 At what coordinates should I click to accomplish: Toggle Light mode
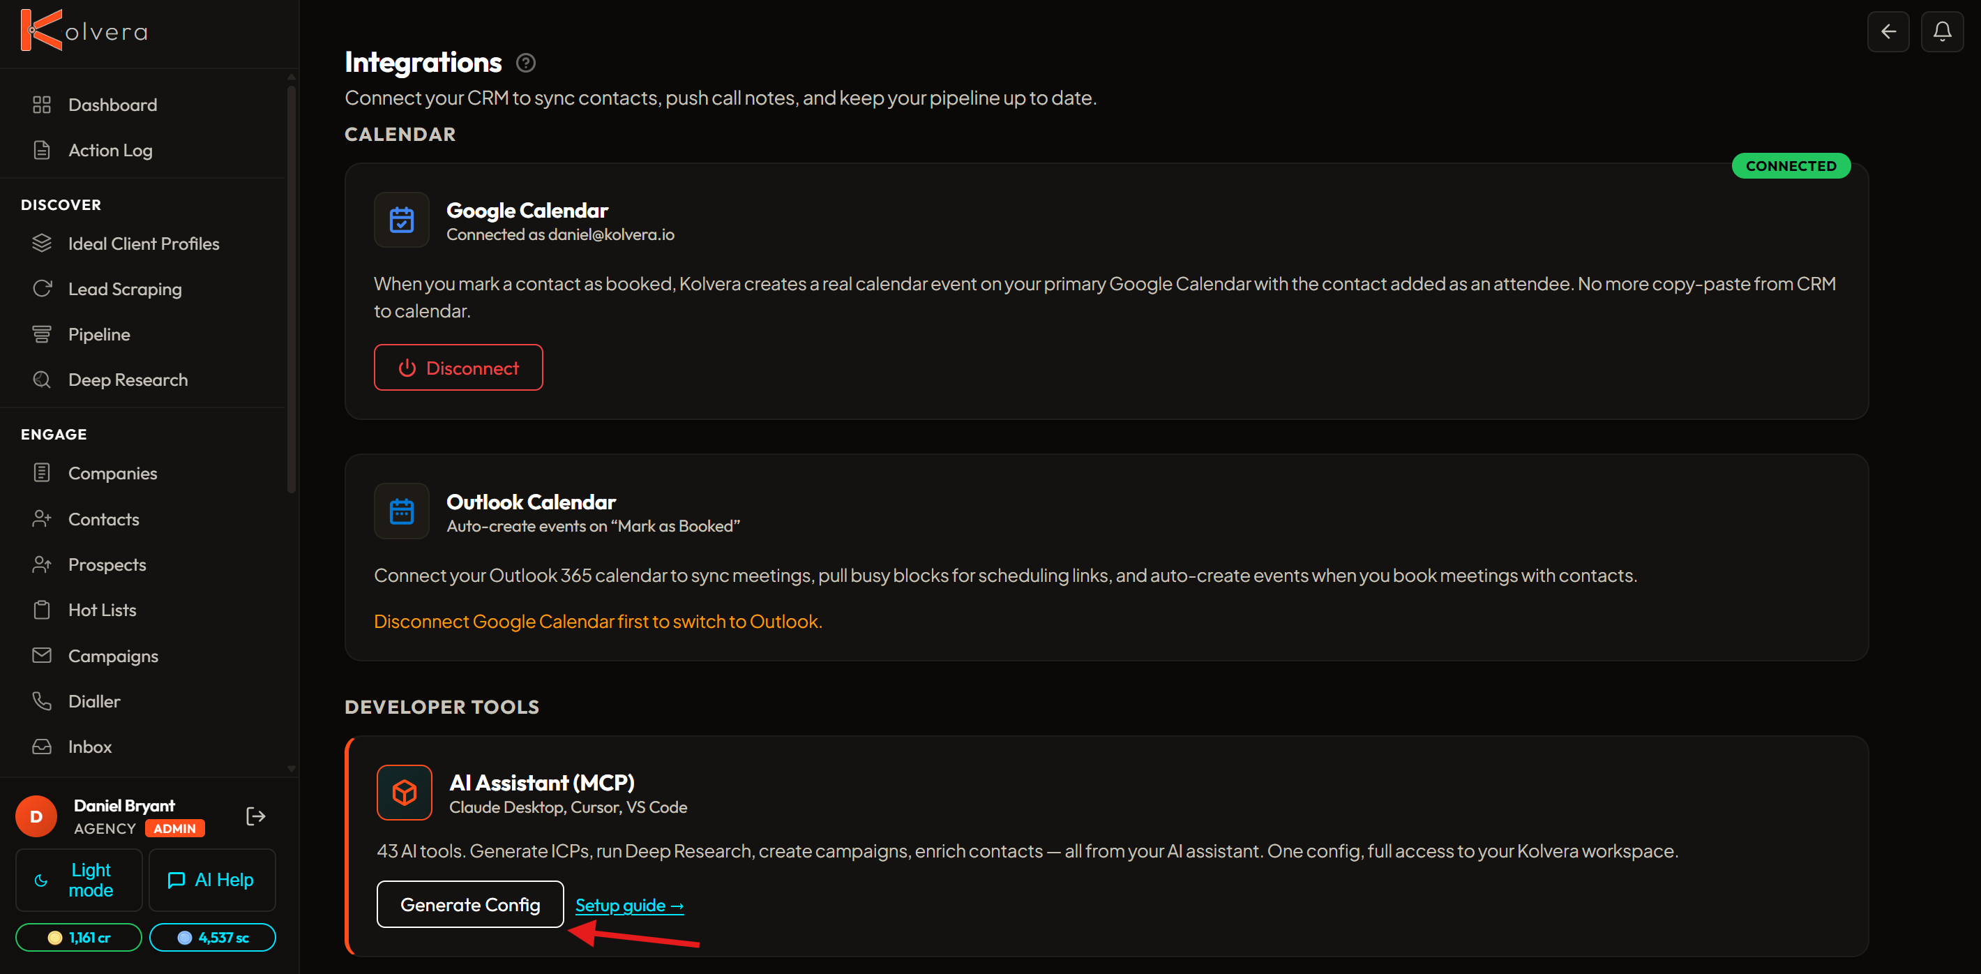(x=80, y=880)
